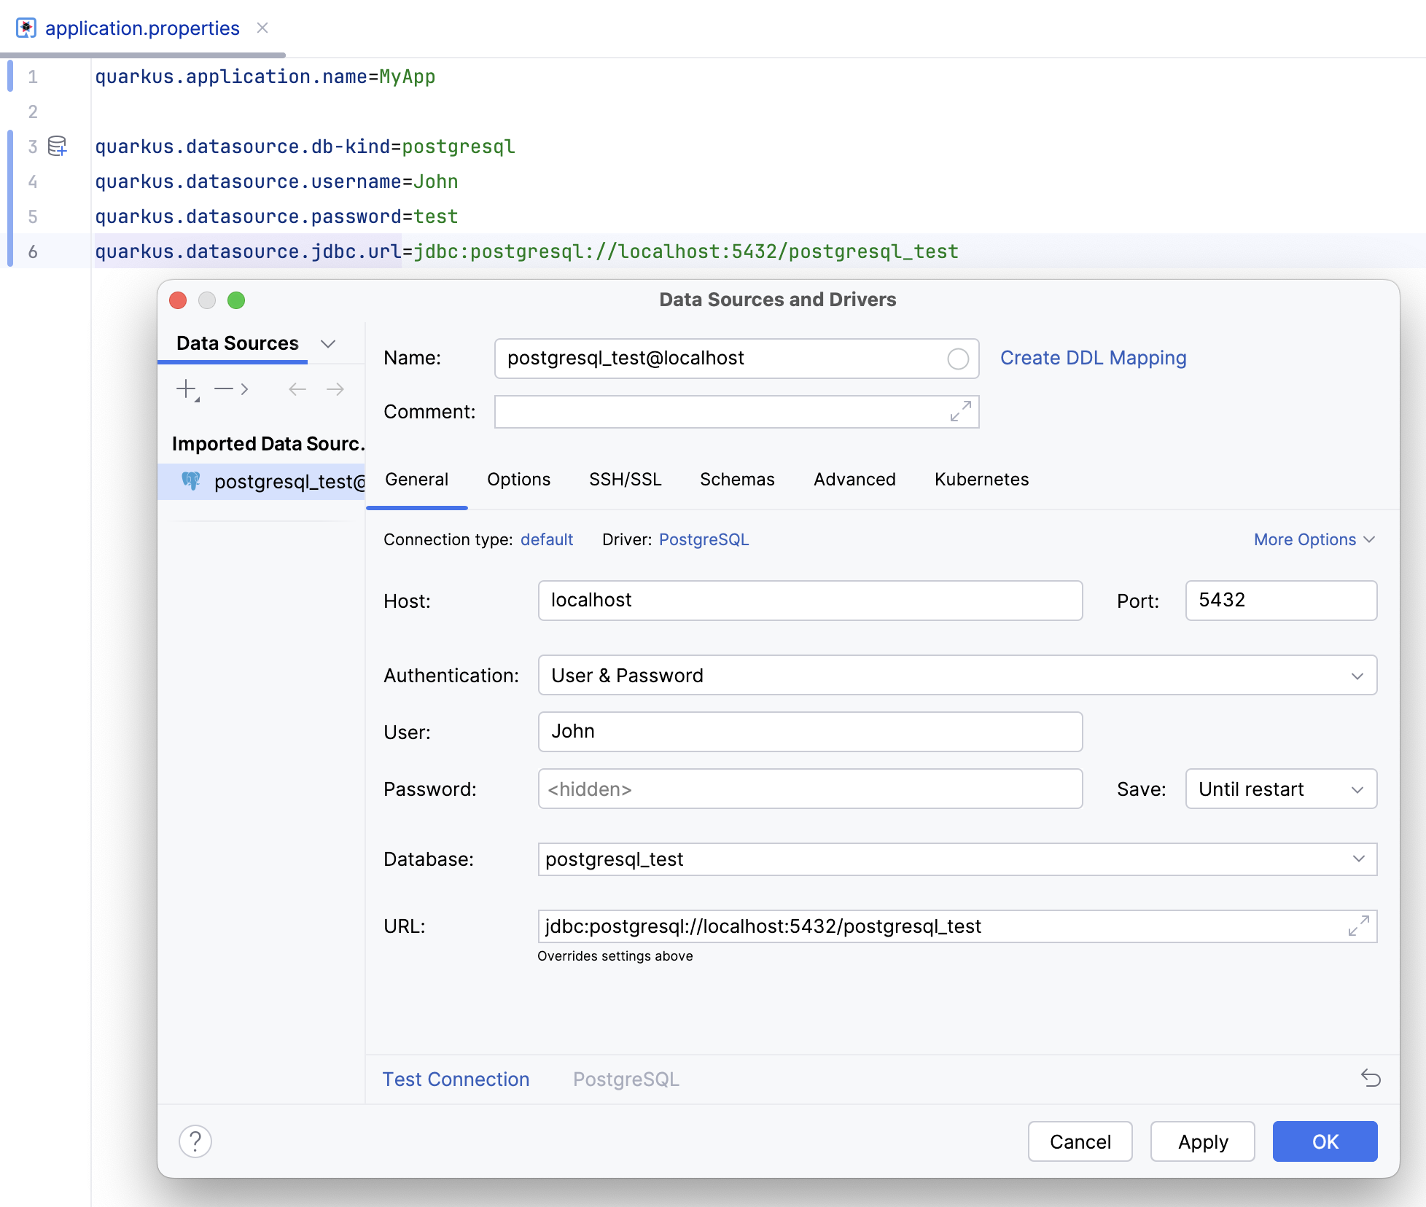Confirm with the OK button

coord(1324,1141)
